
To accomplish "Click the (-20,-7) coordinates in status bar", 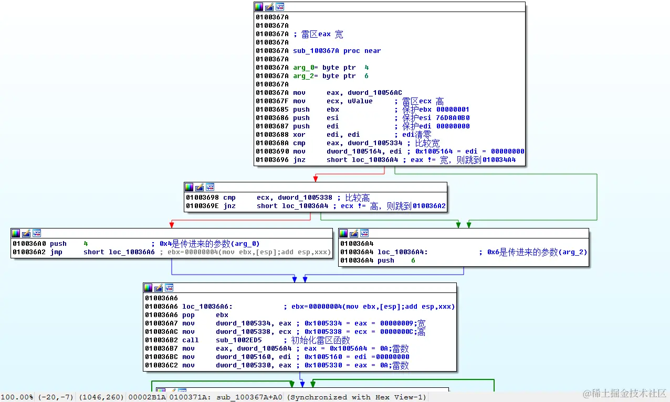I will (55, 397).
